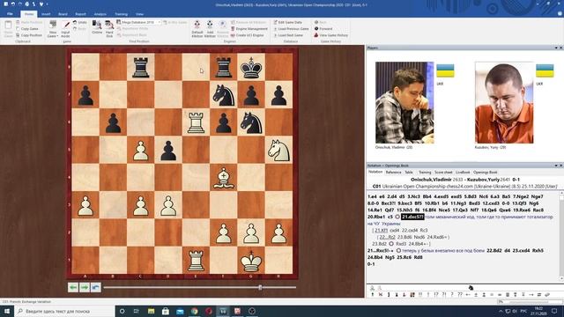This screenshot has height=317, width=564.
Task: Open Engine Management
Action: 249,29
